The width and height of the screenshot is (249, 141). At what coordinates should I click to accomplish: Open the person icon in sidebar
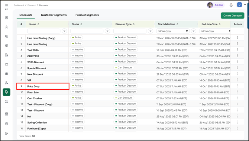(x=7, y=27)
